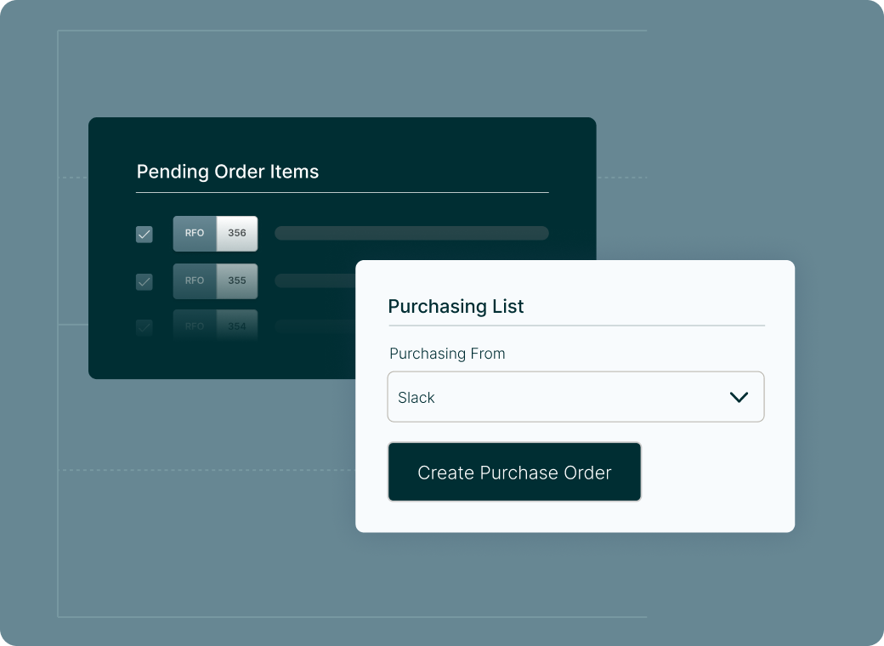Click the description bar for RFO 354
The height and width of the screenshot is (646, 884).
[x=314, y=326]
